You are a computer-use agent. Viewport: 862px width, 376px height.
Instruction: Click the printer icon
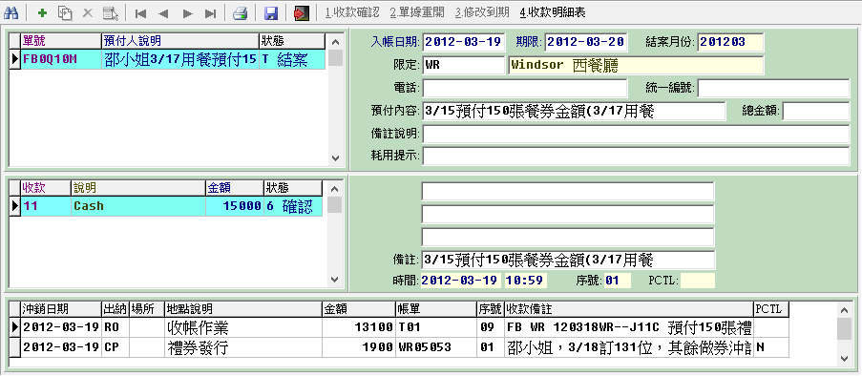click(241, 12)
